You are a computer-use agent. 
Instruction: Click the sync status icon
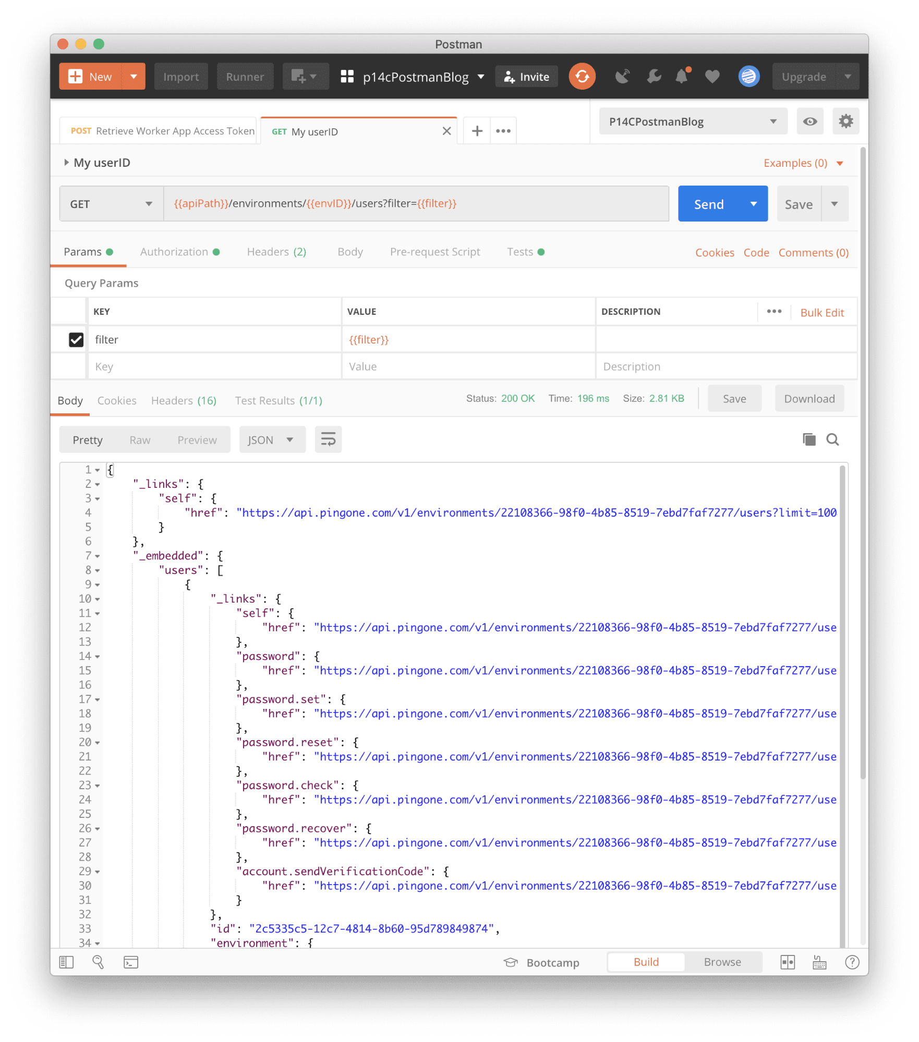coord(582,77)
